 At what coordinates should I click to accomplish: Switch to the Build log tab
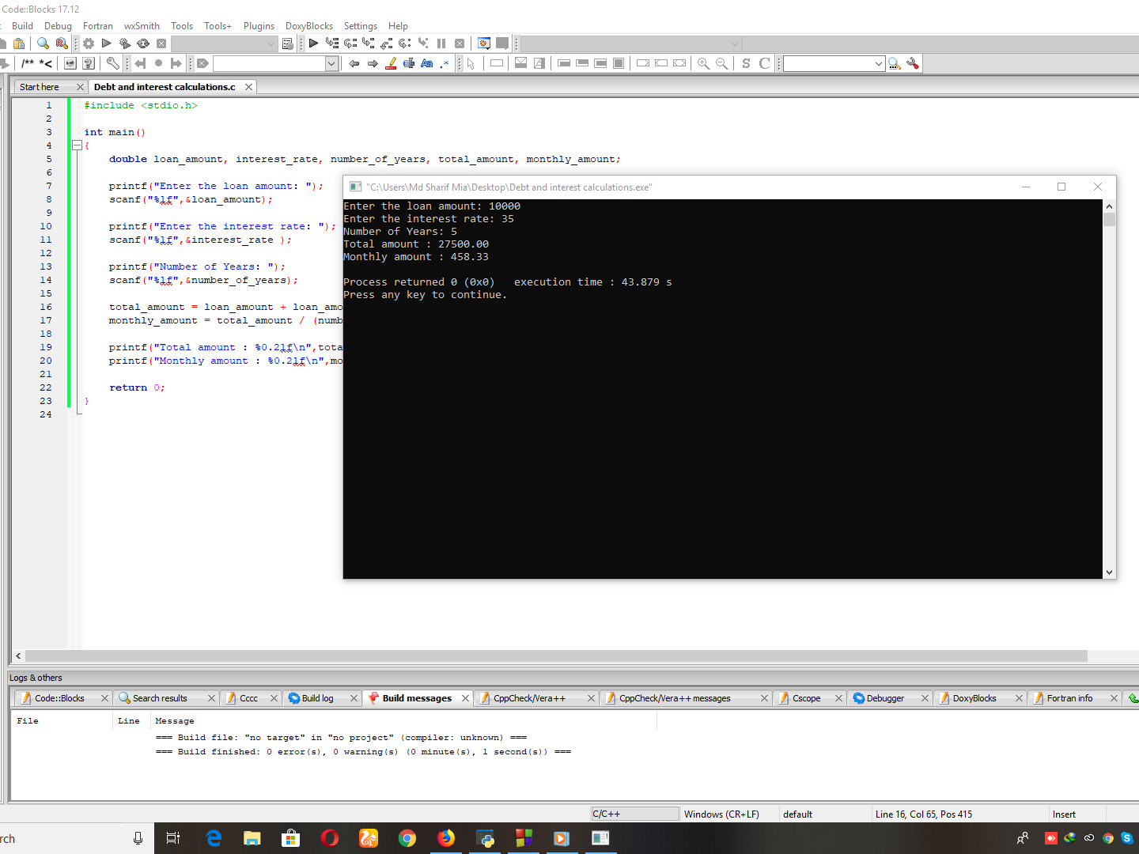317,698
